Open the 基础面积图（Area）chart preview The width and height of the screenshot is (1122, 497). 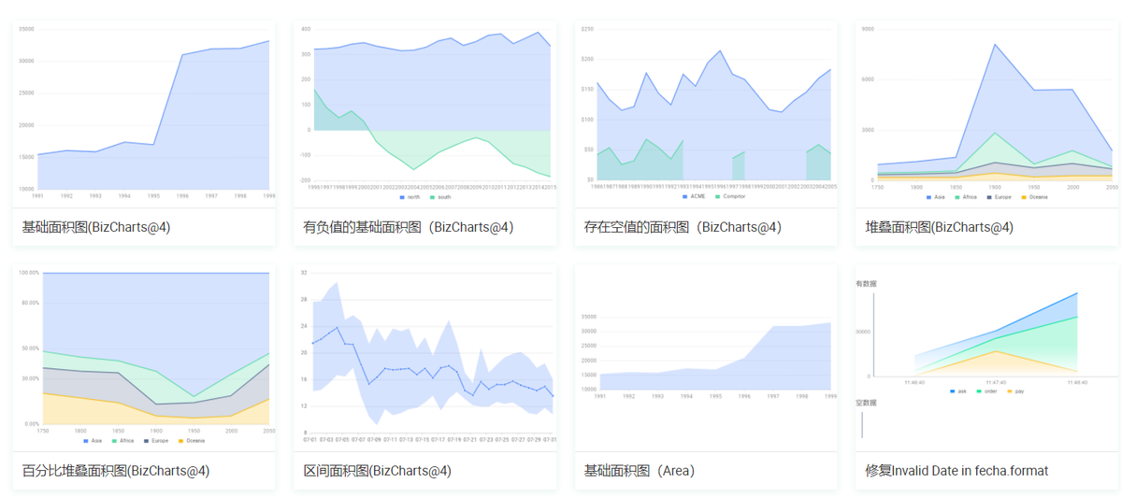pos(706,357)
